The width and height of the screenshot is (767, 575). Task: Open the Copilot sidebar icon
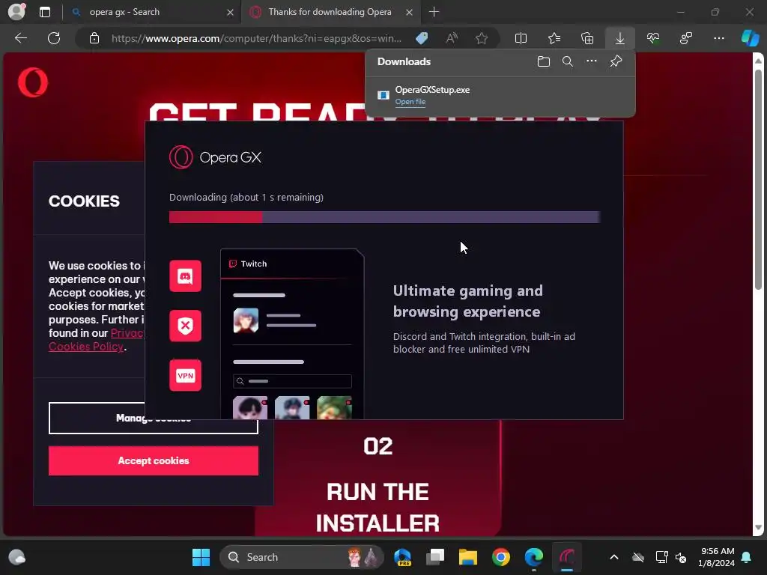click(750, 38)
